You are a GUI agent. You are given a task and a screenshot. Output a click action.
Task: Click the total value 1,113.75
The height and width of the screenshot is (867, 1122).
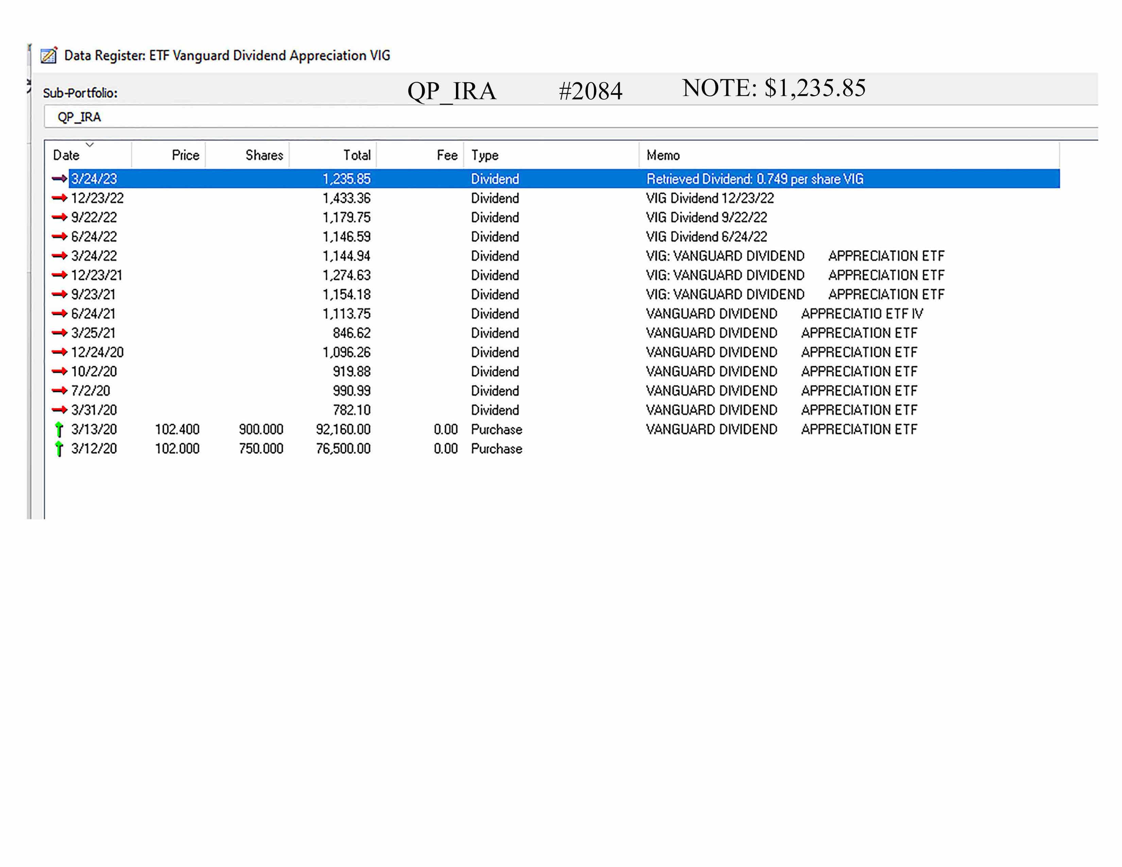pos(346,314)
